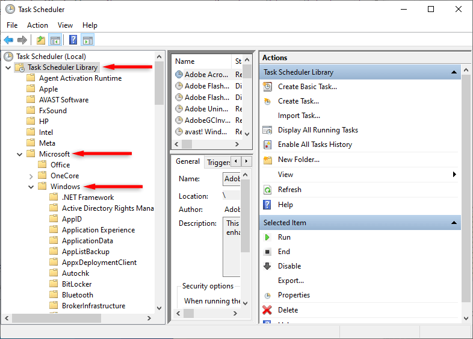Click the Enable All Tasks History icon
The width and height of the screenshot is (473, 339).
267,145
